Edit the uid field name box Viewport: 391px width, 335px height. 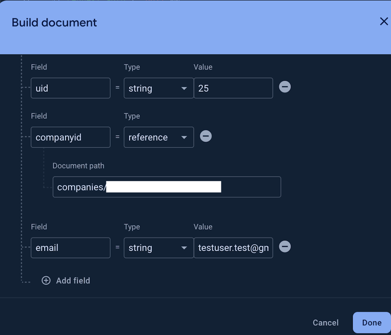70,88
